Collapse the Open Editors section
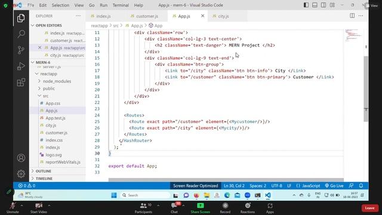The height and width of the screenshot is (215, 382). (x=49, y=25)
